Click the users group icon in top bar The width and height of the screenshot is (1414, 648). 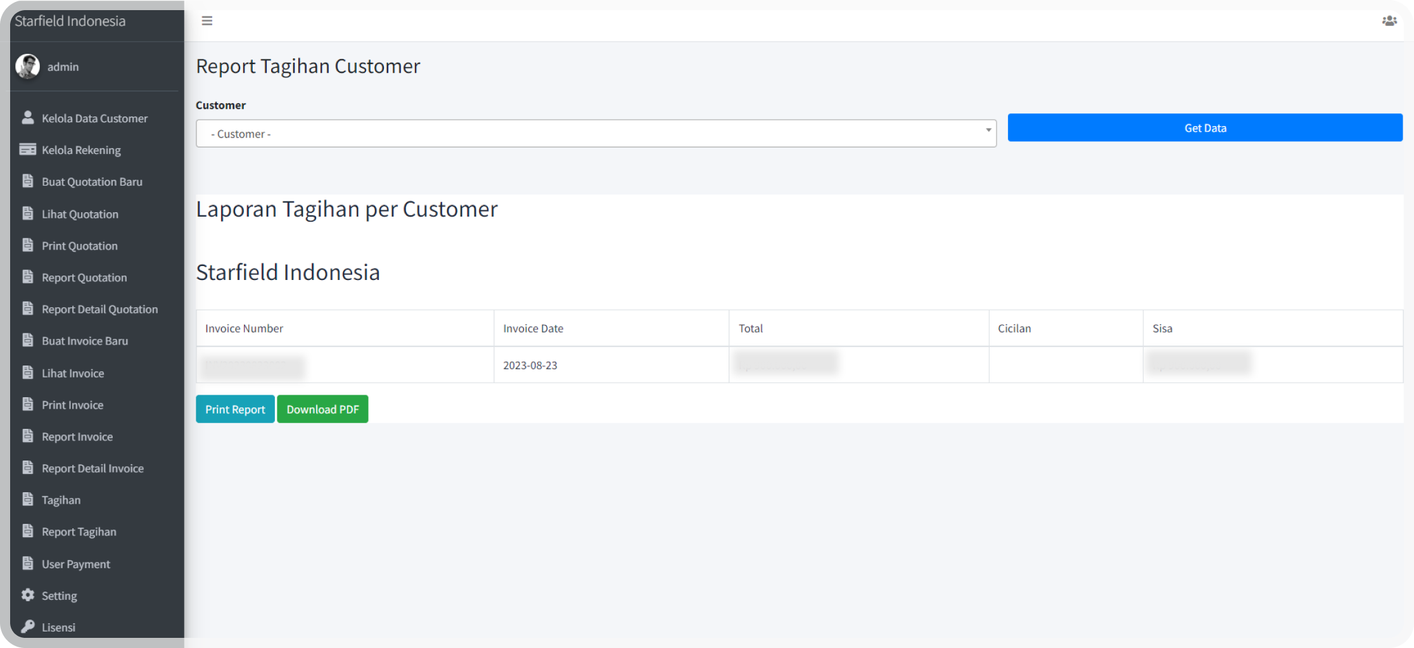coord(1389,21)
